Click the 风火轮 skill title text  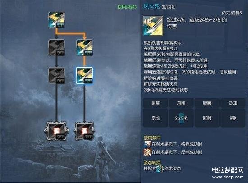click(x=152, y=6)
